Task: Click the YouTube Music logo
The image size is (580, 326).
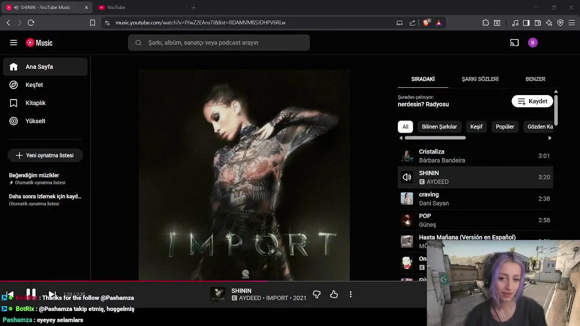Action: [39, 43]
